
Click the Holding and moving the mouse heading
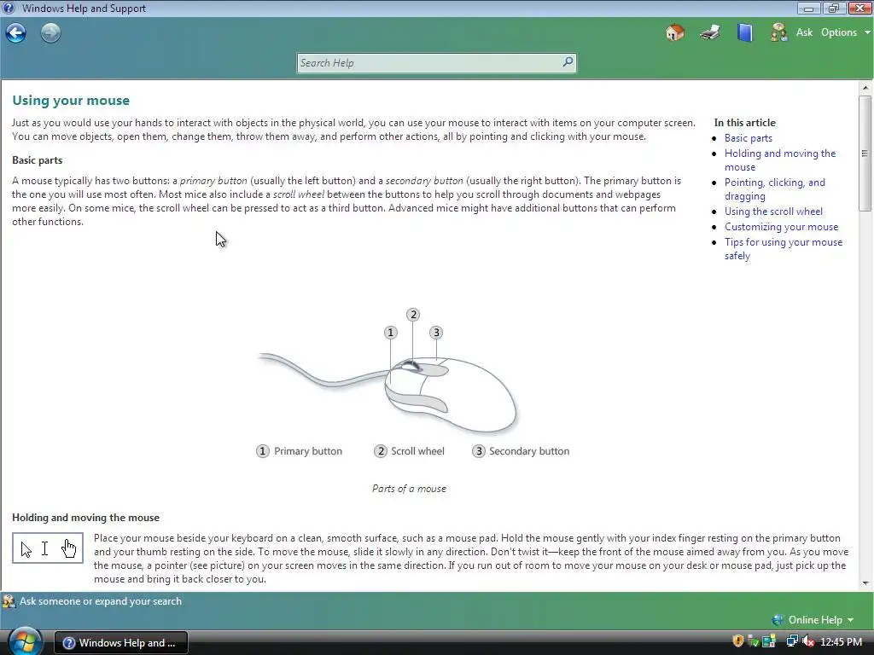[x=86, y=518]
